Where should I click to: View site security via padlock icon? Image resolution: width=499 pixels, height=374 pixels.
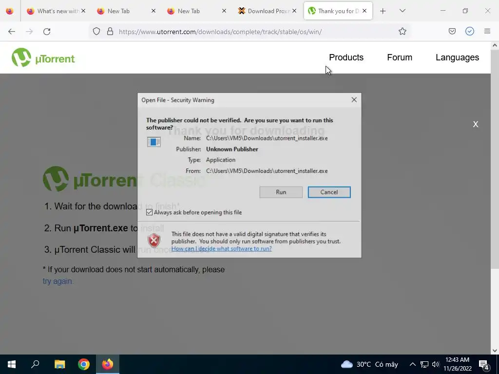tap(110, 32)
